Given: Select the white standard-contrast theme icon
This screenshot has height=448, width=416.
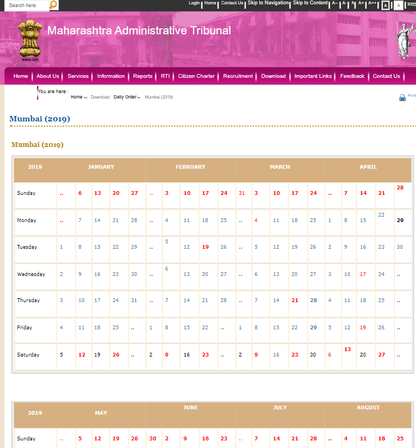Looking at the screenshot, I should click(x=398, y=5).
